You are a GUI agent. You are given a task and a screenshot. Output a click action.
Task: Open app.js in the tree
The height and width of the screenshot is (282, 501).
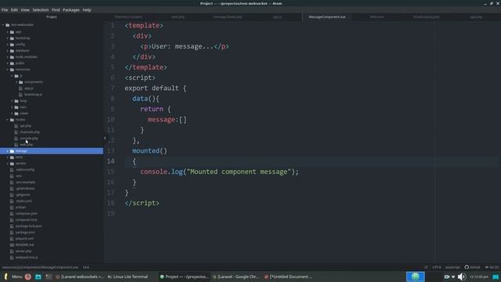coord(29,89)
